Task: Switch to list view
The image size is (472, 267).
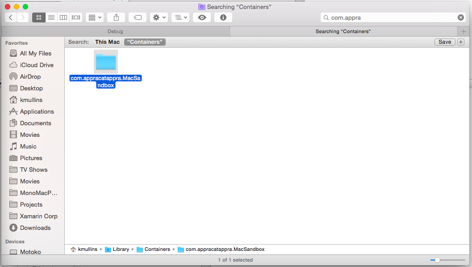Action: pos(51,17)
